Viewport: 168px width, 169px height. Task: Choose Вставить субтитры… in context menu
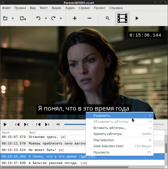(x=120, y=128)
